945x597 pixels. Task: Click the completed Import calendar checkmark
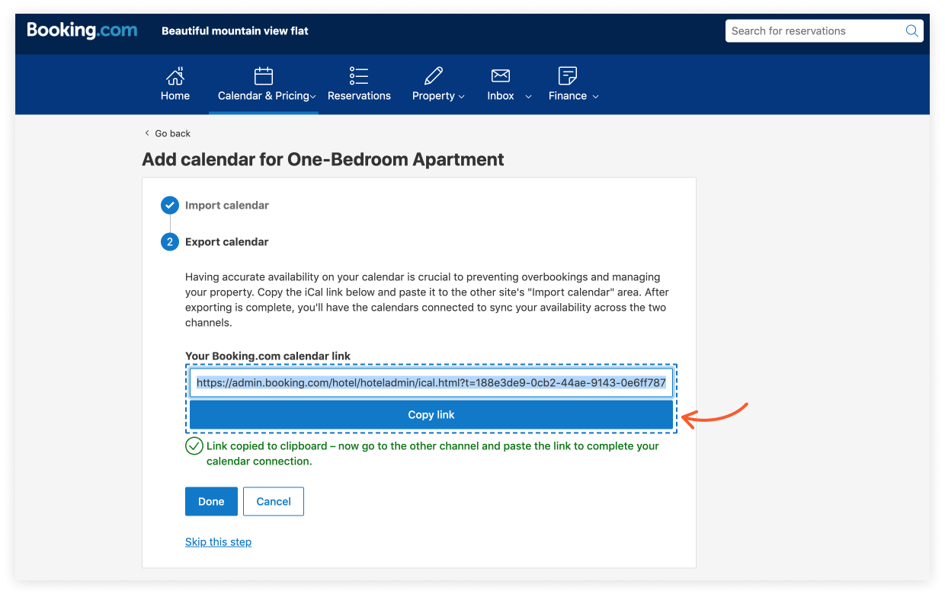tap(169, 206)
